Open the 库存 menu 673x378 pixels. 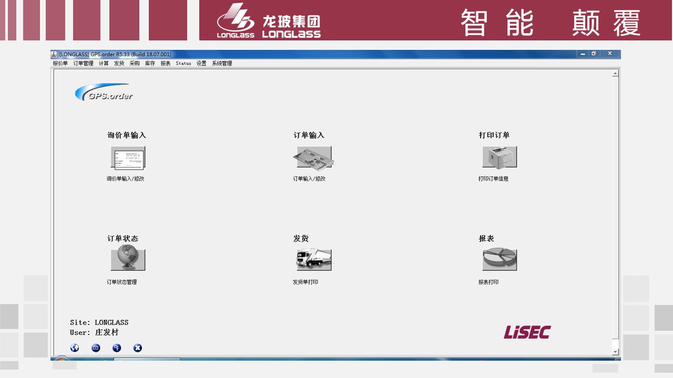[150, 64]
